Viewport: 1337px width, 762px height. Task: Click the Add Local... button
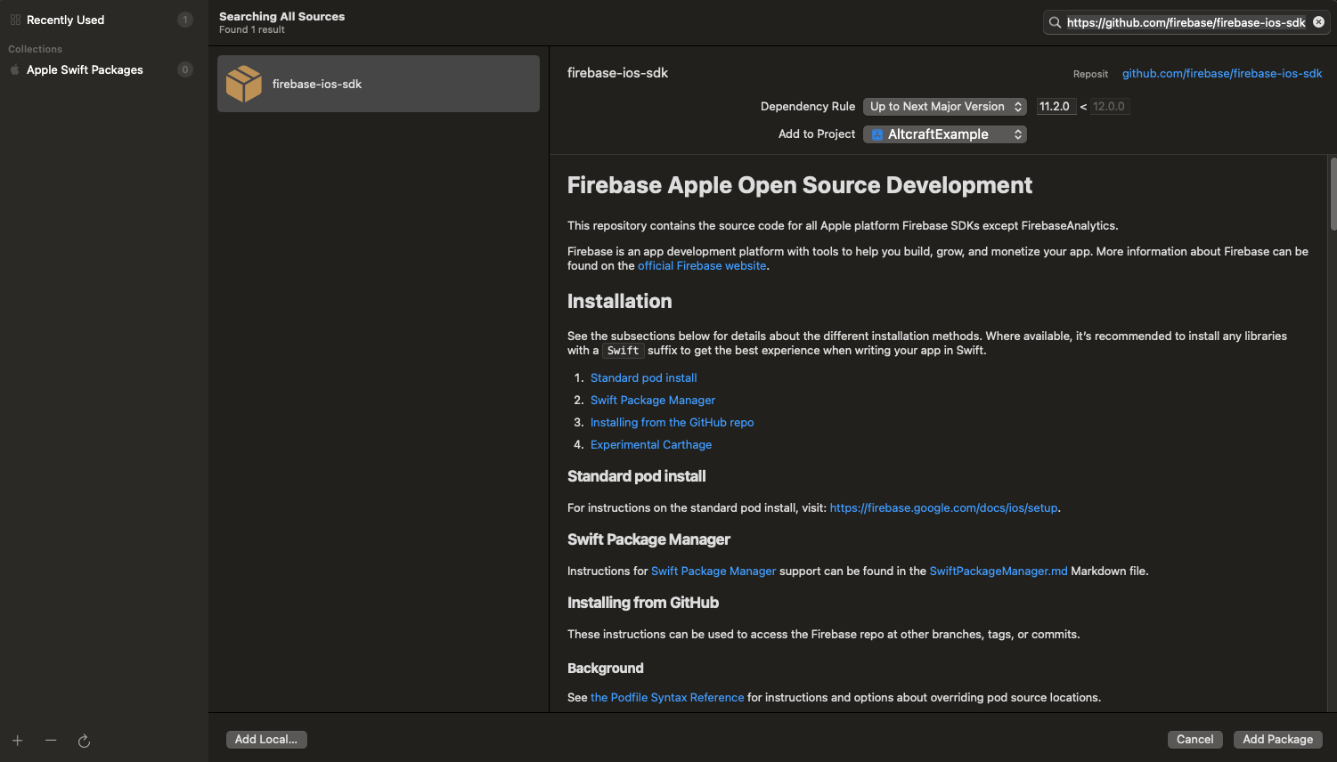coord(266,740)
